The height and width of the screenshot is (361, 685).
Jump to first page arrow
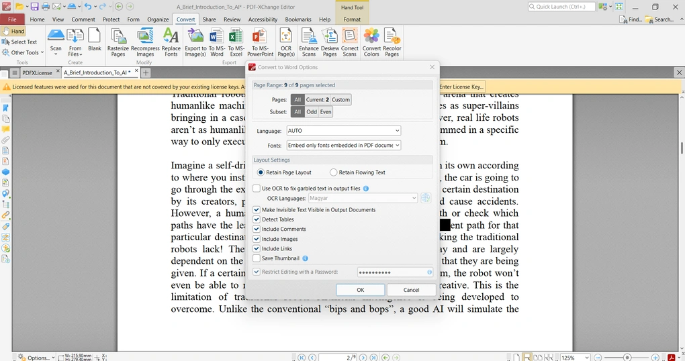(x=302, y=358)
